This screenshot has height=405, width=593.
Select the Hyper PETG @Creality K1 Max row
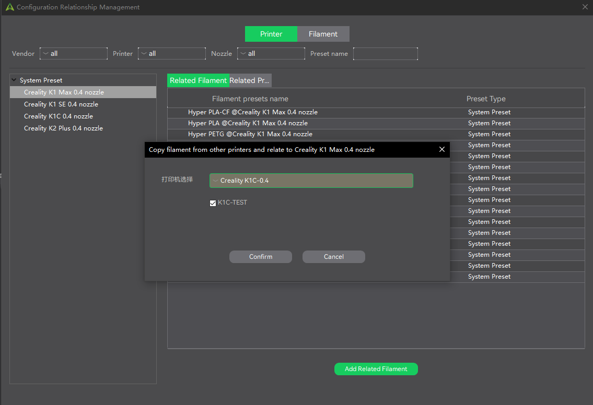[376, 134]
